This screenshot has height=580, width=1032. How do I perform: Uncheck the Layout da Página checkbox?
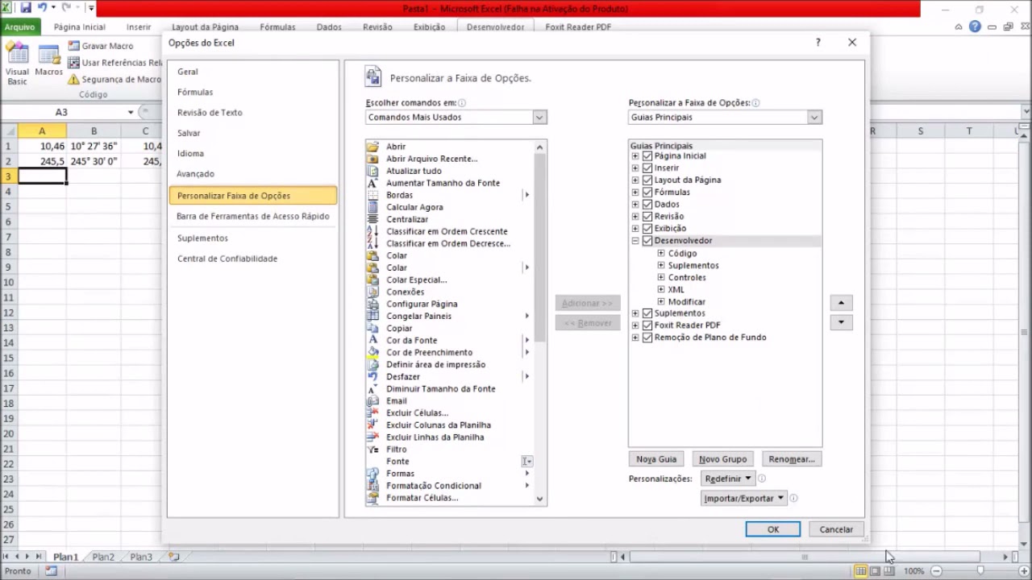coord(647,180)
